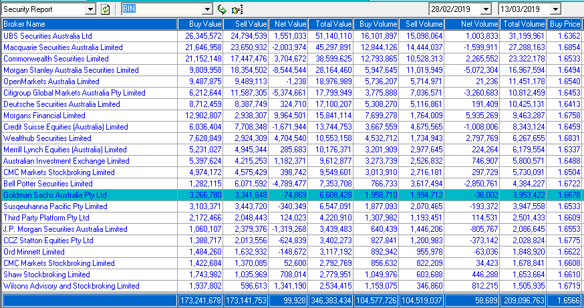This screenshot has width=584, height=308.
Task: Click the green refresh icon beside Security Report
Action: 106,9
